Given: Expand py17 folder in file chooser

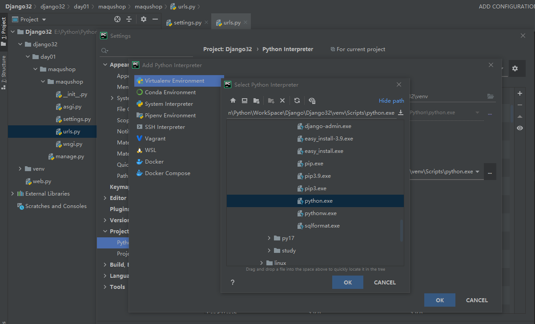Looking at the screenshot, I should click(x=269, y=238).
